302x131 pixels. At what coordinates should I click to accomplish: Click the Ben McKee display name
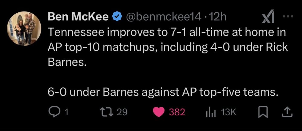pyautogui.click(x=78, y=17)
